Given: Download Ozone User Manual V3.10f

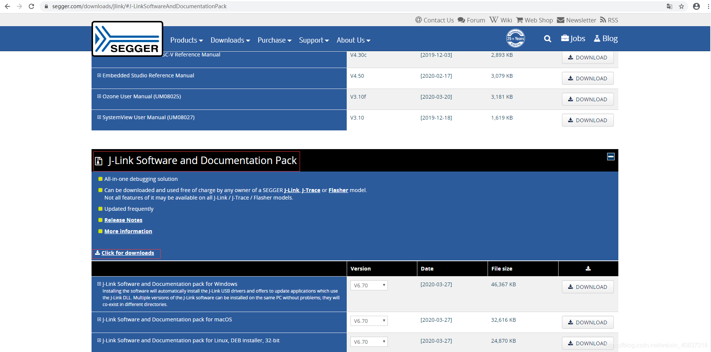Looking at the screenshot, I should [x=588, y=99].
